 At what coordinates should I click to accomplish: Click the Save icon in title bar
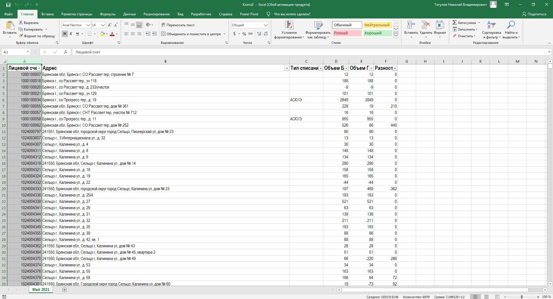coord(8,5)
